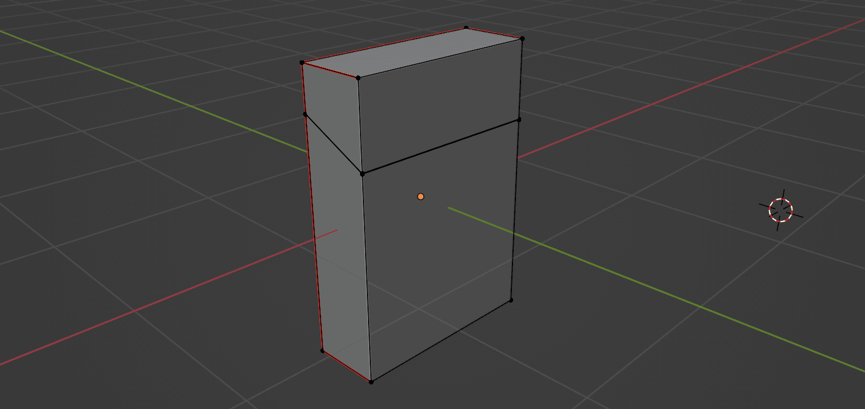Select the lowest front corner vertex
This screenshot has width=865, height=409.
pos(371,381)
